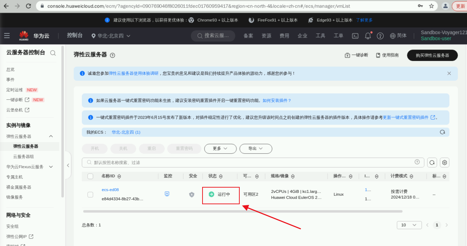Open notifications bell icon
The image size is (467, 246).
point(368,36)
